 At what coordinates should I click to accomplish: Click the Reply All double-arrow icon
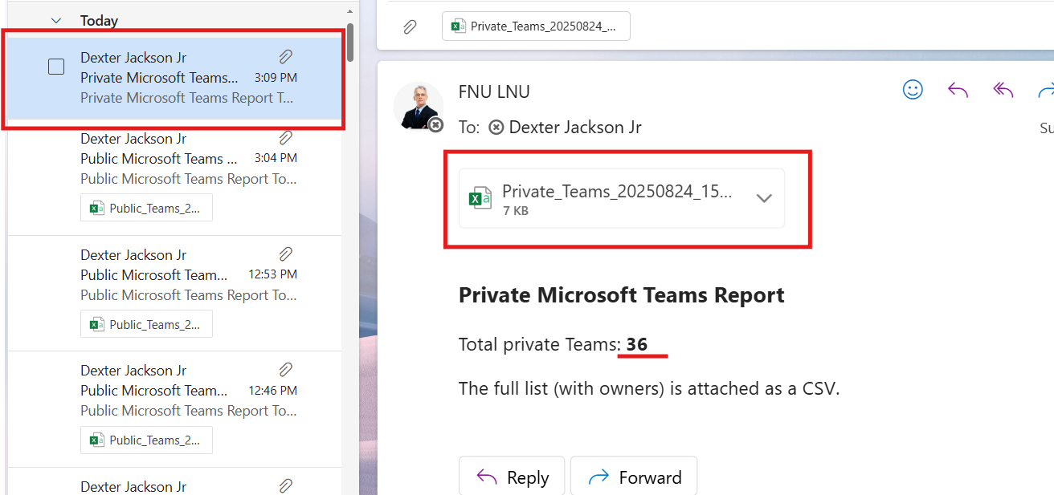(x=1003, y=90)
